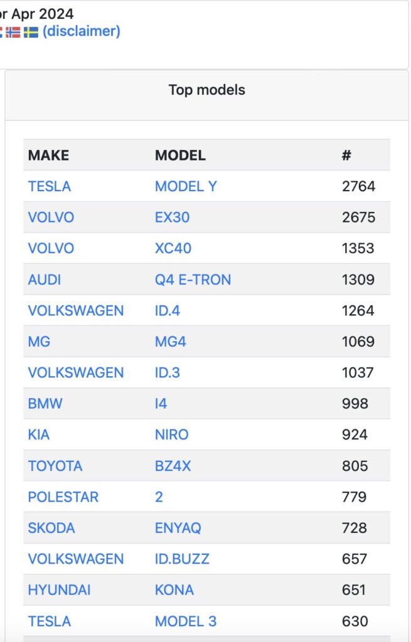Click the AUDI make link
The height and width of the screenshot is (642, 411).
(x=45, y=280)
